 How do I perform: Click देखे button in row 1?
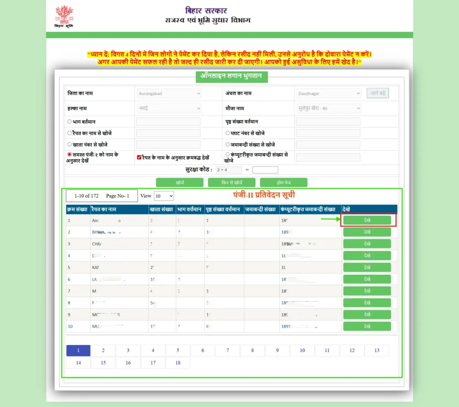click(367, 220)
